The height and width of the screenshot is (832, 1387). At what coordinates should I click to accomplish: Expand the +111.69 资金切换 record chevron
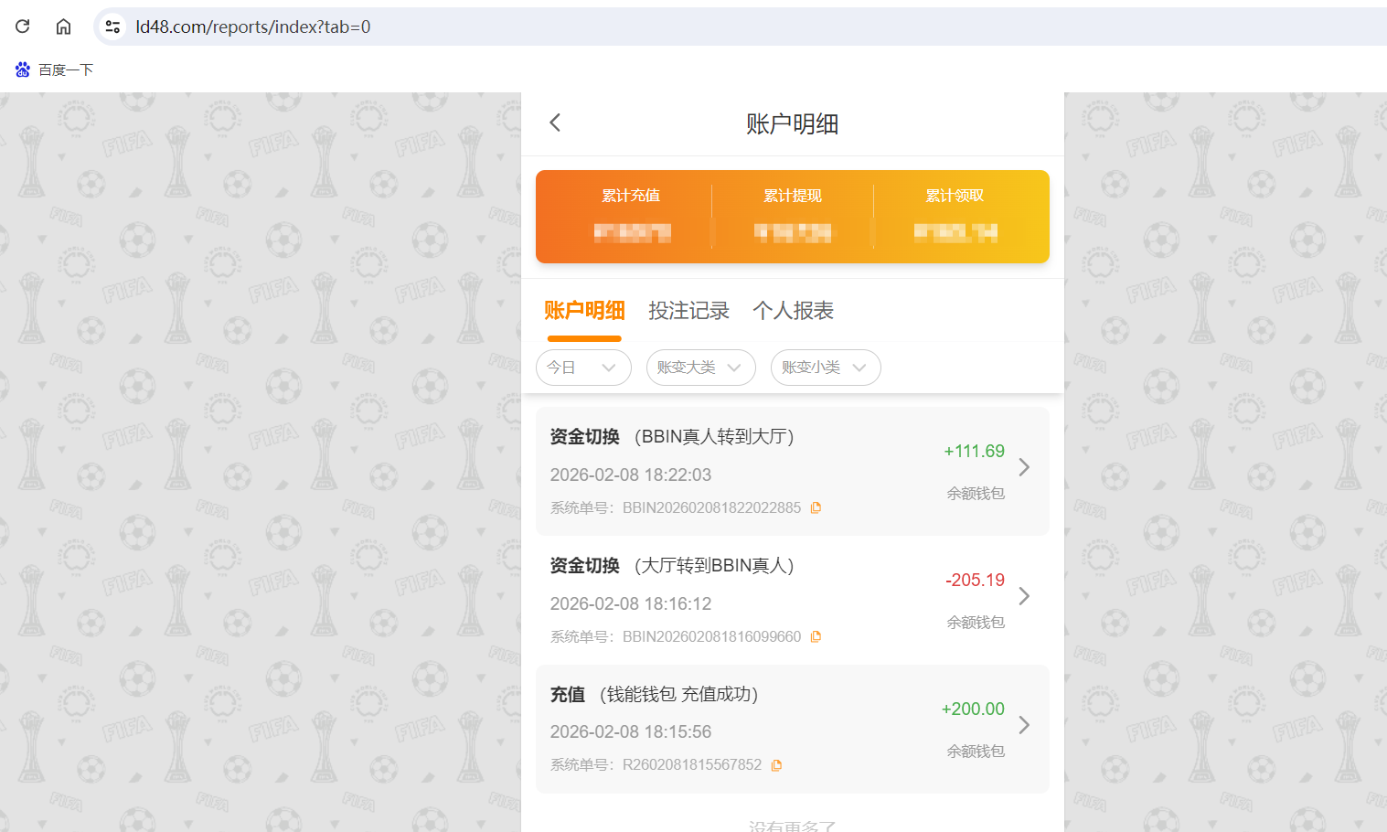click(x=1024, y=466)
